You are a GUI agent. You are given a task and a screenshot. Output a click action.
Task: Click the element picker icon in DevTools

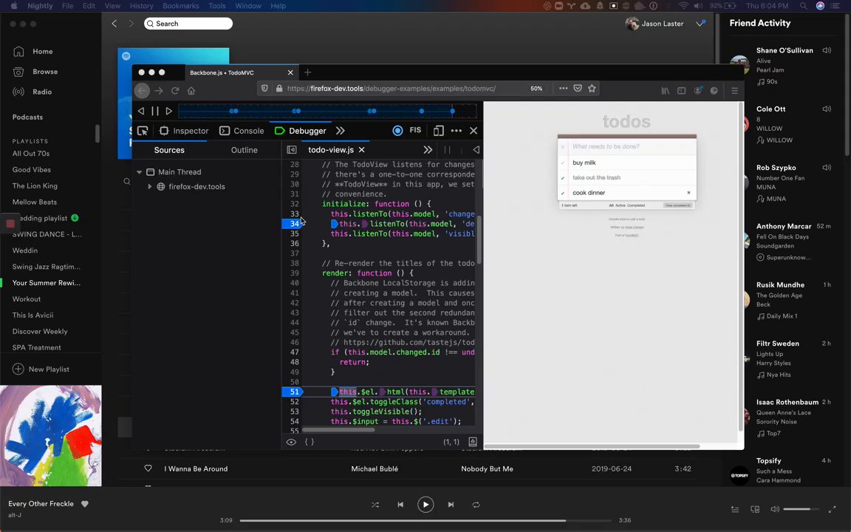(x=143, y=131)
